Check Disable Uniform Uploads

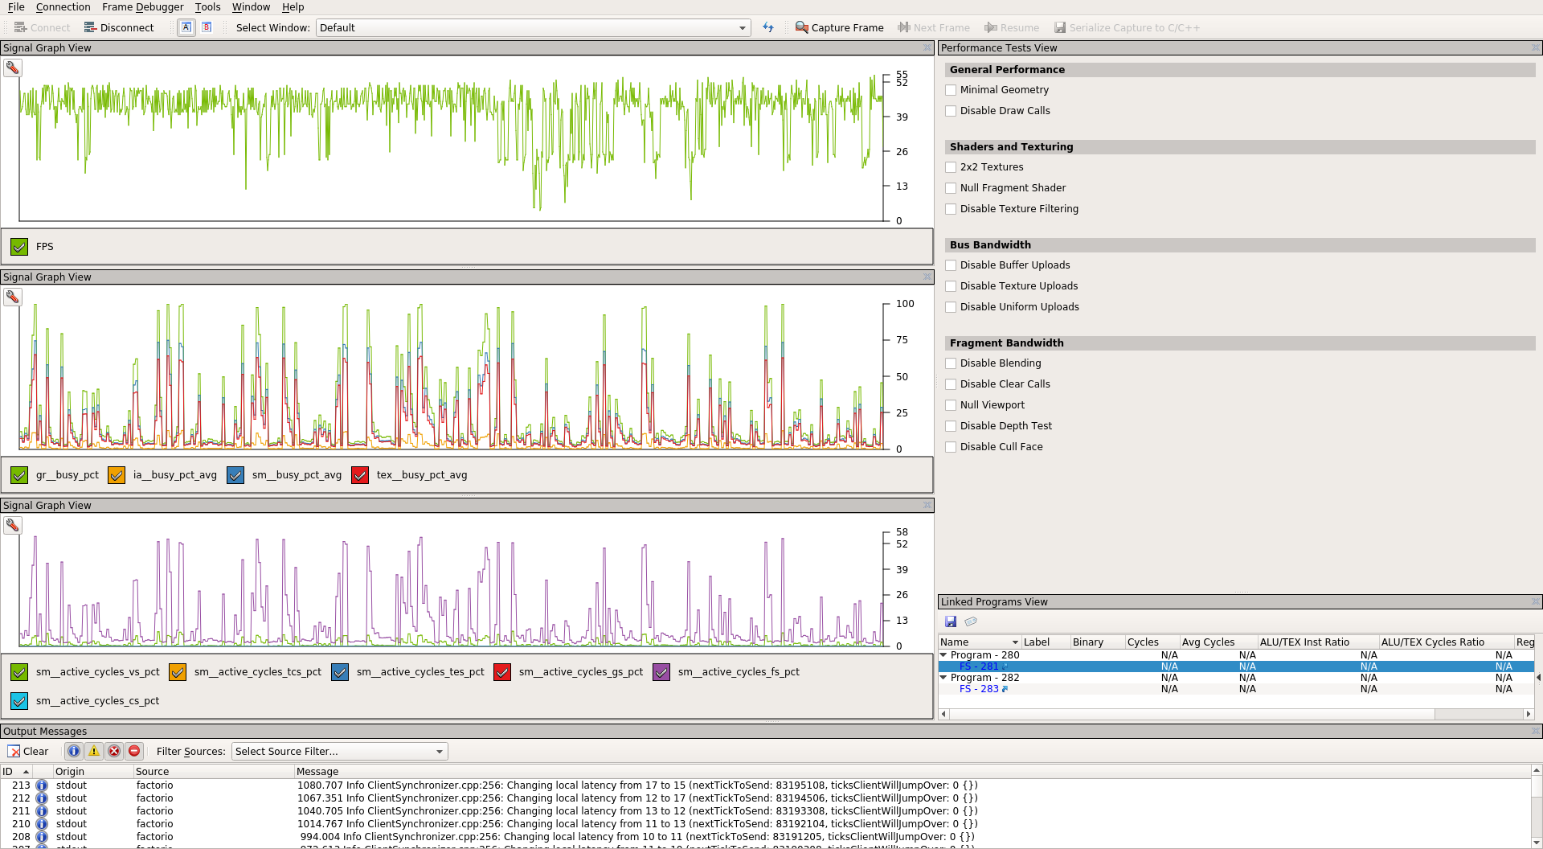[951, 307]
